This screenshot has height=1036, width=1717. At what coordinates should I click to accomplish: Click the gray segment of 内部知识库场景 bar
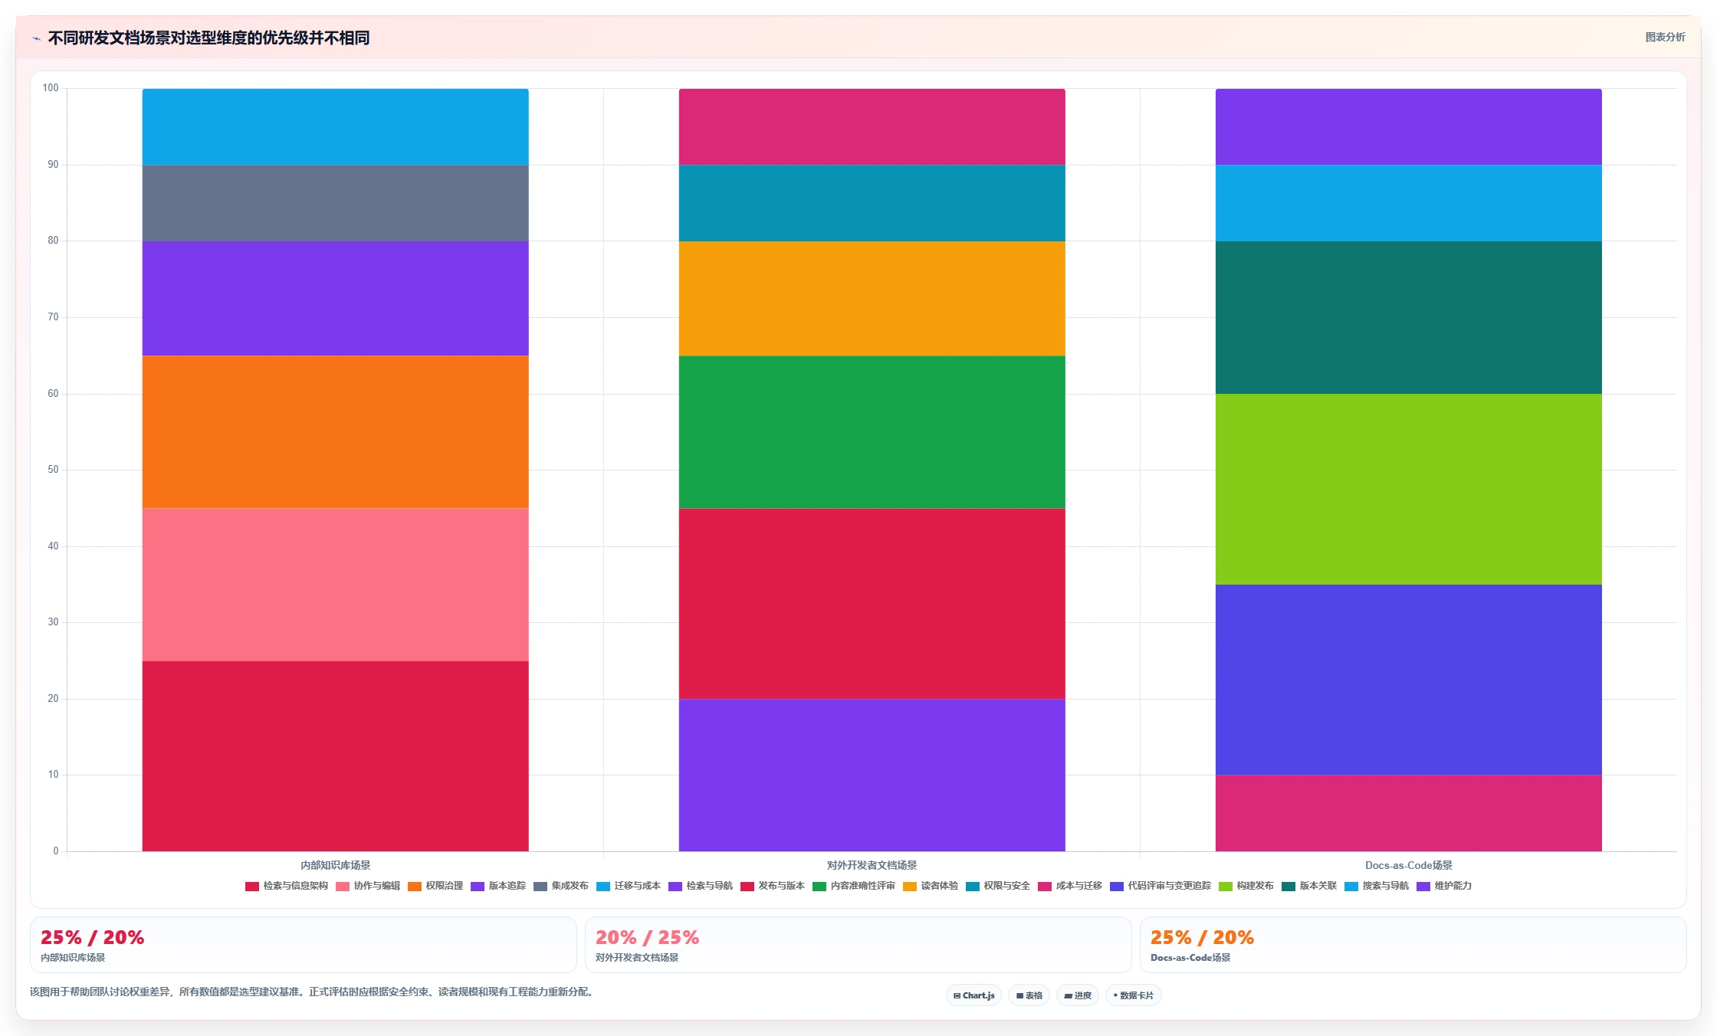click(335, 203)
